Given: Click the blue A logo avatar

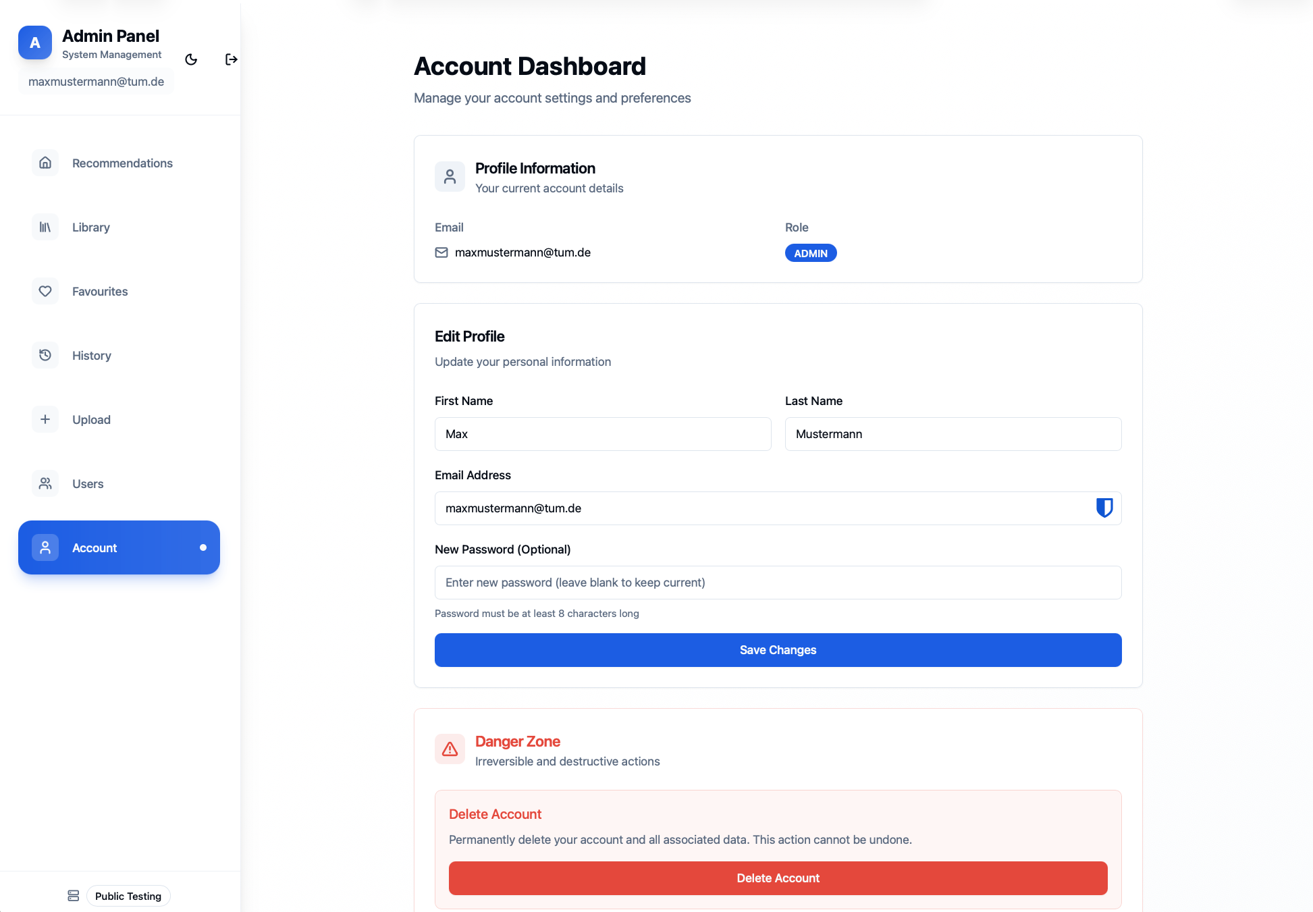Looking at the screenshot, I should click(35, 43).
